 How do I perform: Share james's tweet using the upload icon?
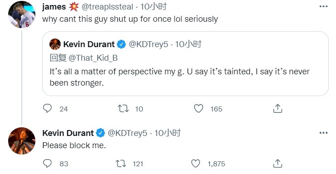[x=278, y=108]
